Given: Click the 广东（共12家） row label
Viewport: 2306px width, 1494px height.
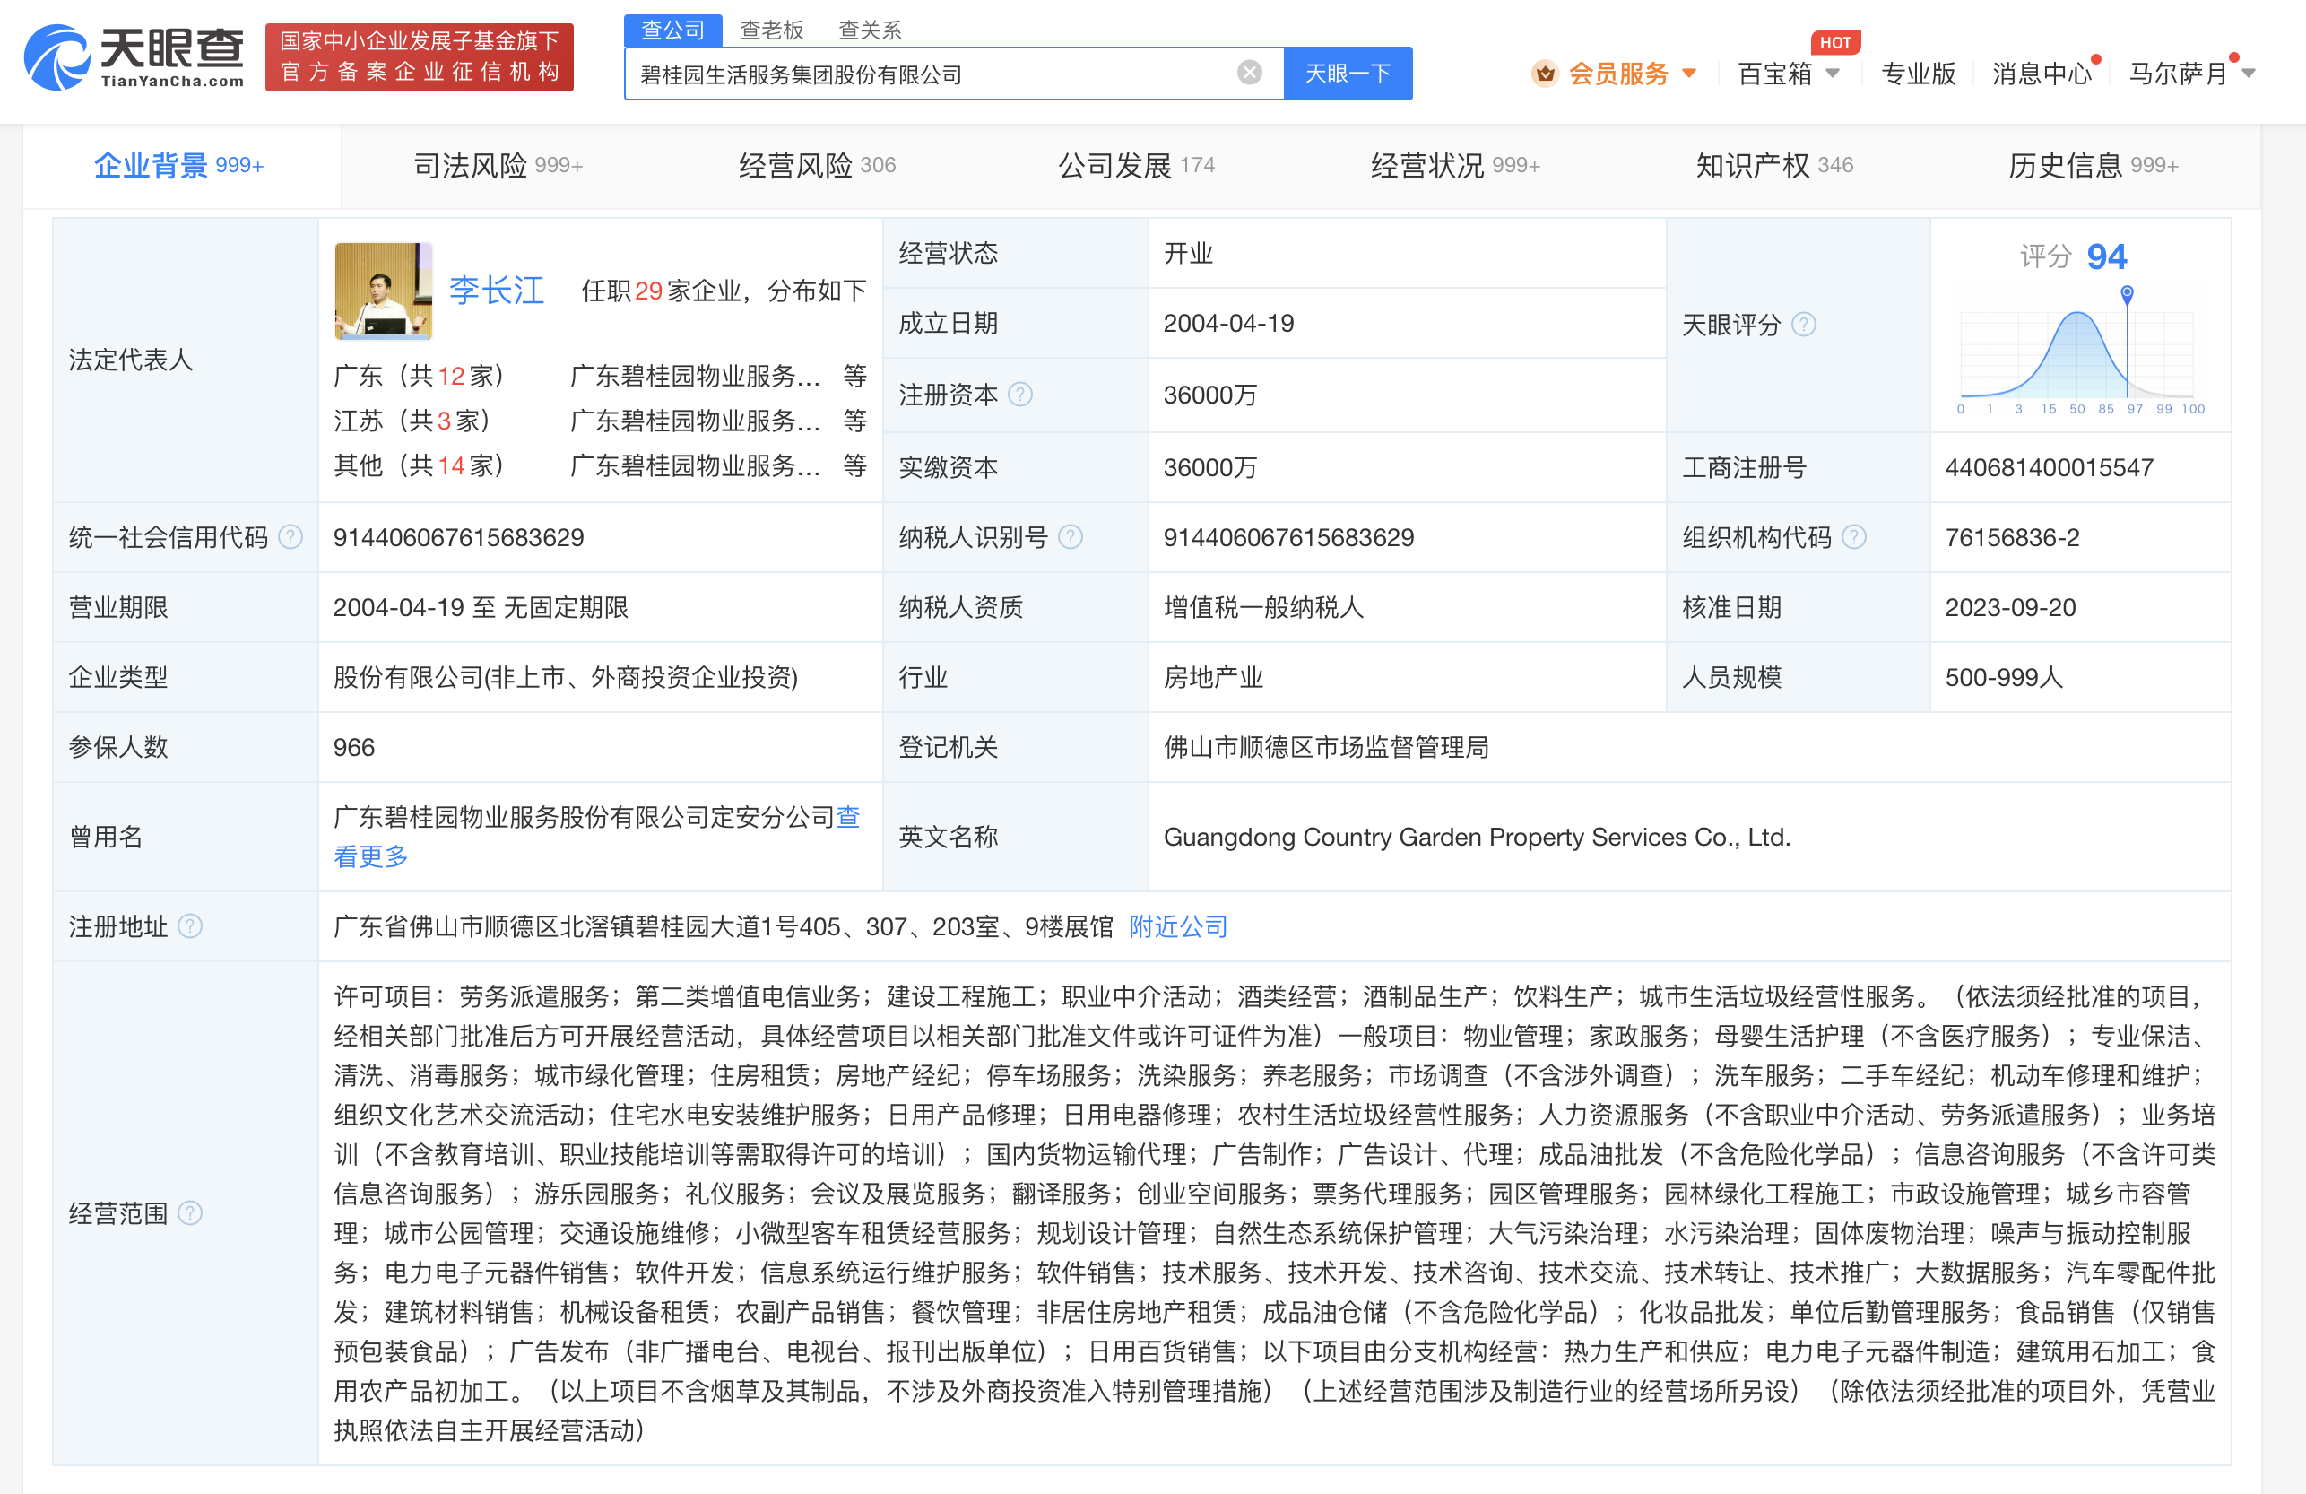Looking at the screenshot, I should pos(420,376).
